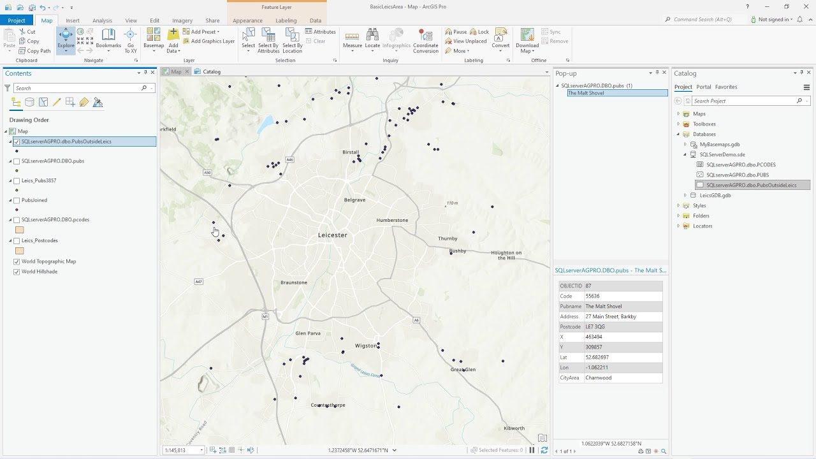The height and width of the screenshot is (459, 816).
Task: Show List By Drawing Order view
Action: (16, 102)
